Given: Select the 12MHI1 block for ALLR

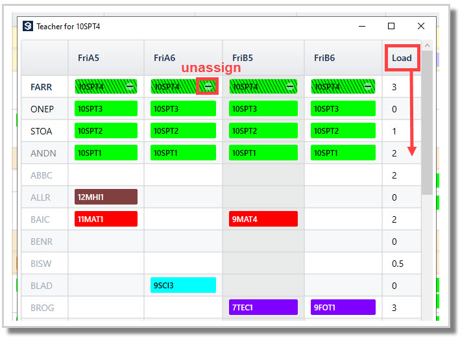Looking at the screenshot, I should [106, 197].
